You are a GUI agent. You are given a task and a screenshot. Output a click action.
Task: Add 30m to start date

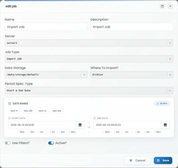point(72,132)
